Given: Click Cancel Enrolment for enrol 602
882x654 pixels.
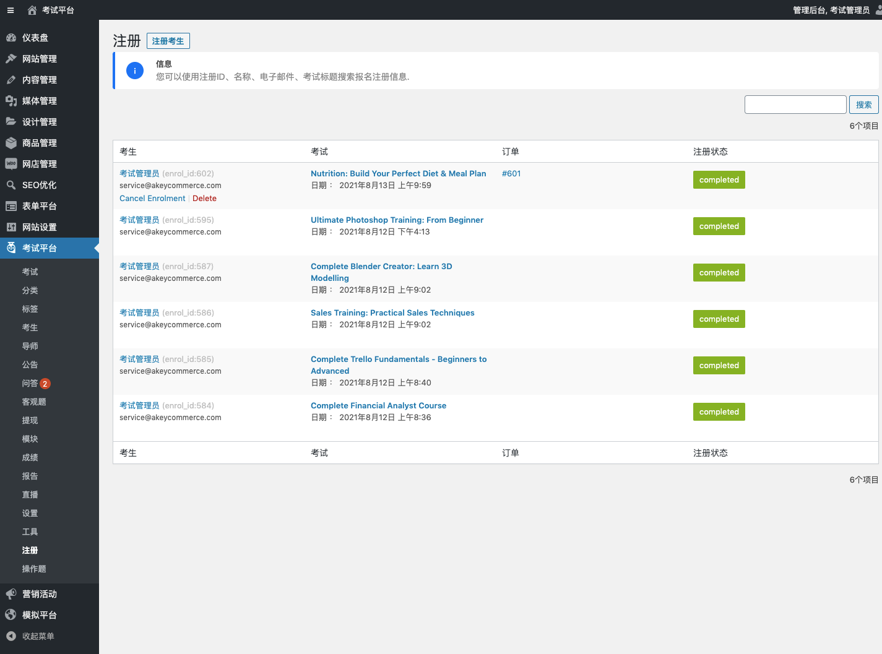Looking at the screenshot, I should coord(152,199).
